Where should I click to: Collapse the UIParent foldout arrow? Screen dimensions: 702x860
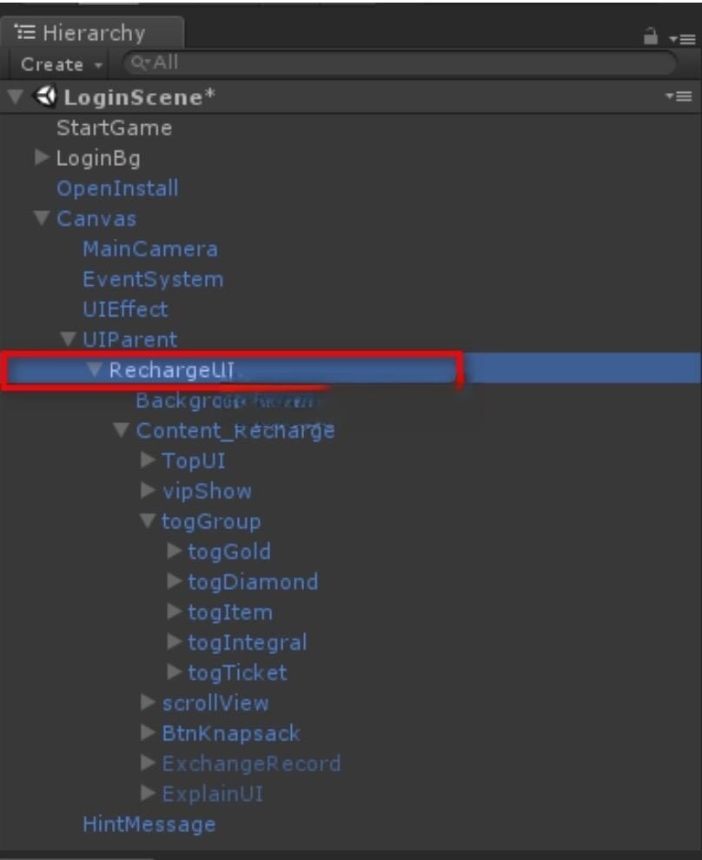pyautogui.click(x=67, y=340)
